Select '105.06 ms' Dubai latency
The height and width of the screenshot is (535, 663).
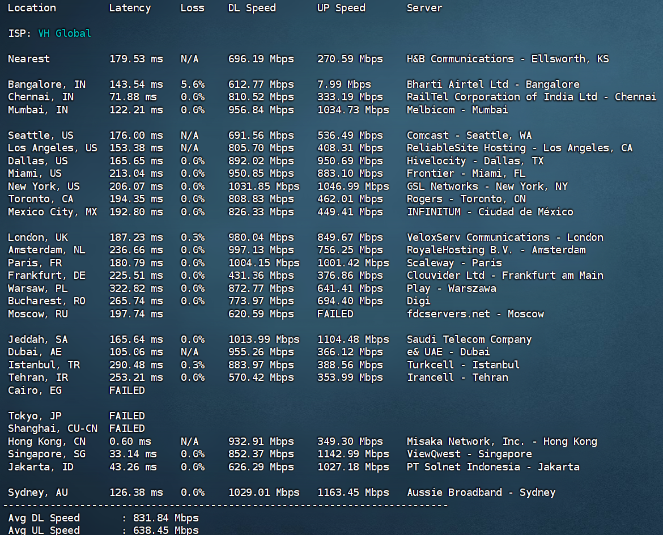136,352
